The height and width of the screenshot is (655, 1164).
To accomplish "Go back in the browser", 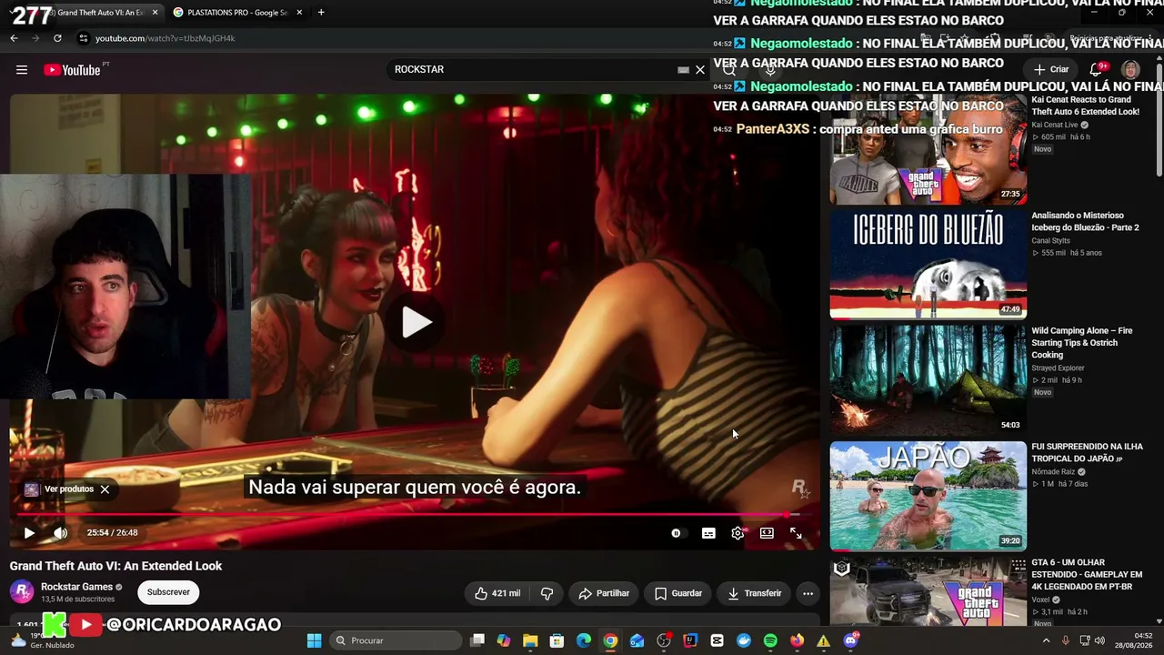I will pyautogui.click(x=14, y=38).
